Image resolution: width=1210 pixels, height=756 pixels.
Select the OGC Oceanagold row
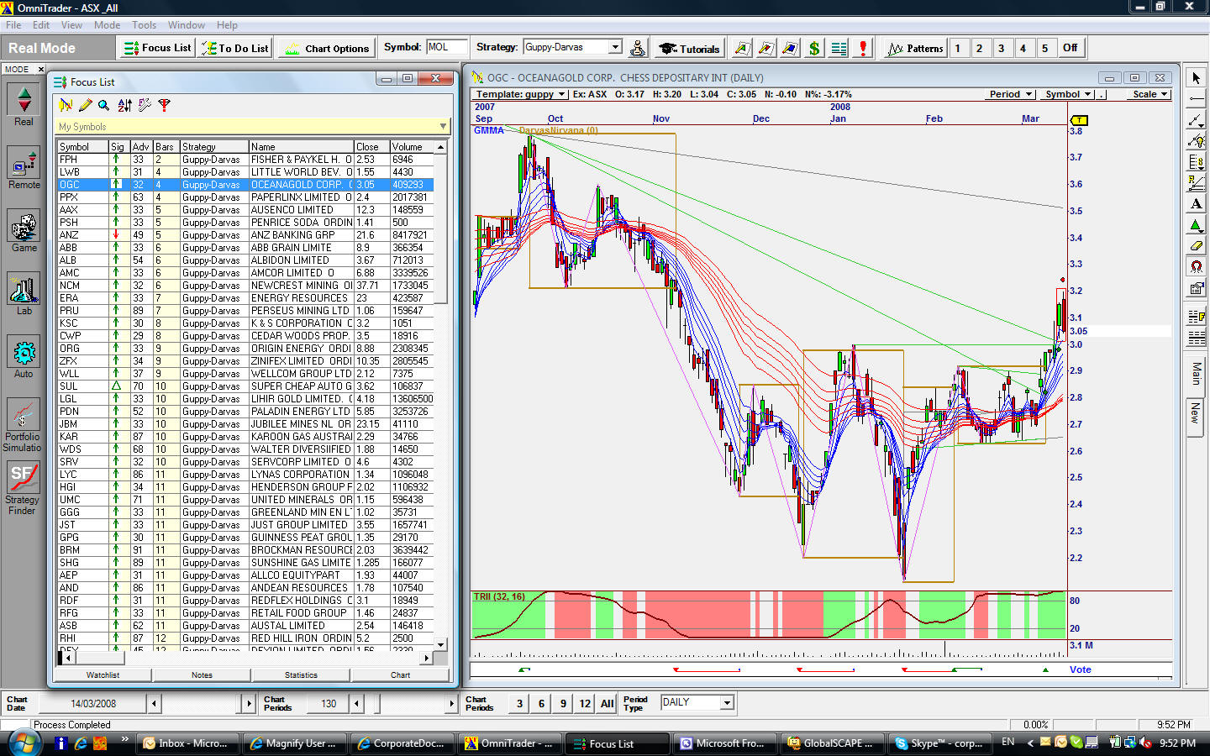coord(245,184)
